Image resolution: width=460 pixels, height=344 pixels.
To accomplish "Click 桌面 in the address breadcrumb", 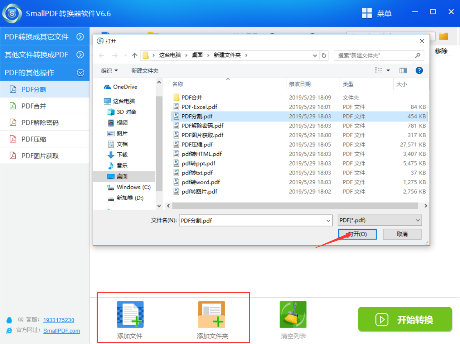I will pos(197,55).
